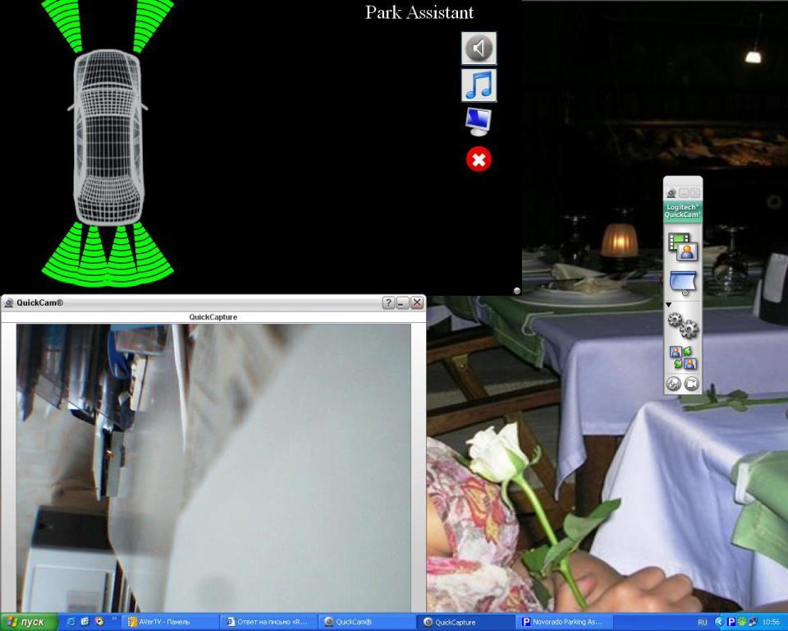Click the two-person video call icon
This screenshot has height=631, width=788.
point(682,358)
